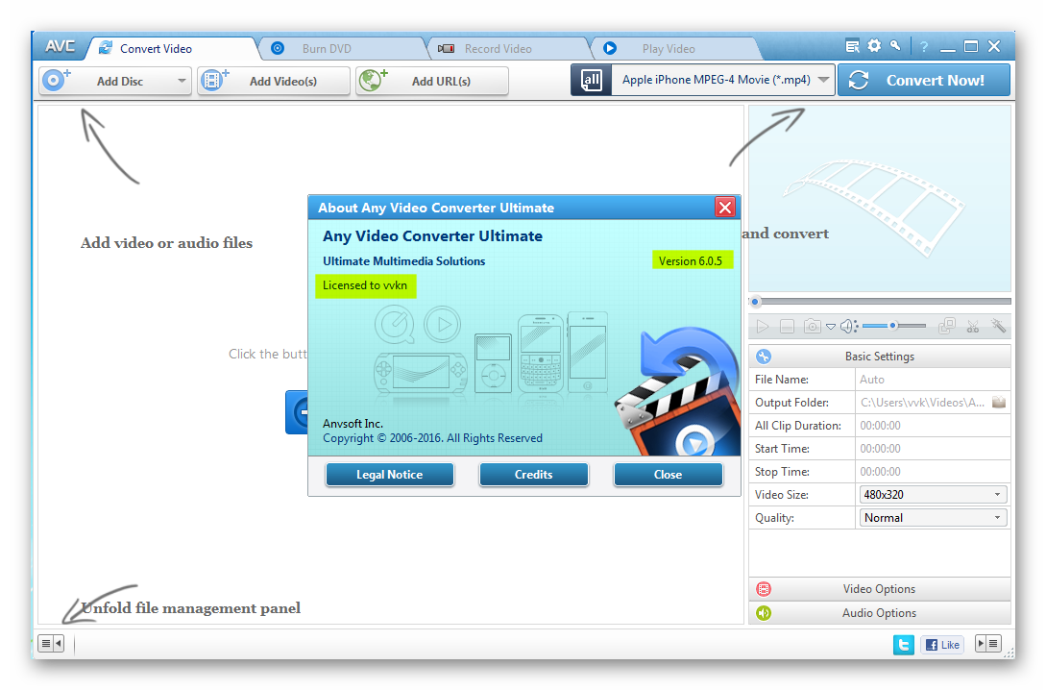Open settings gear in title bar
This screenshot has height=690, width=1046.
874,46
